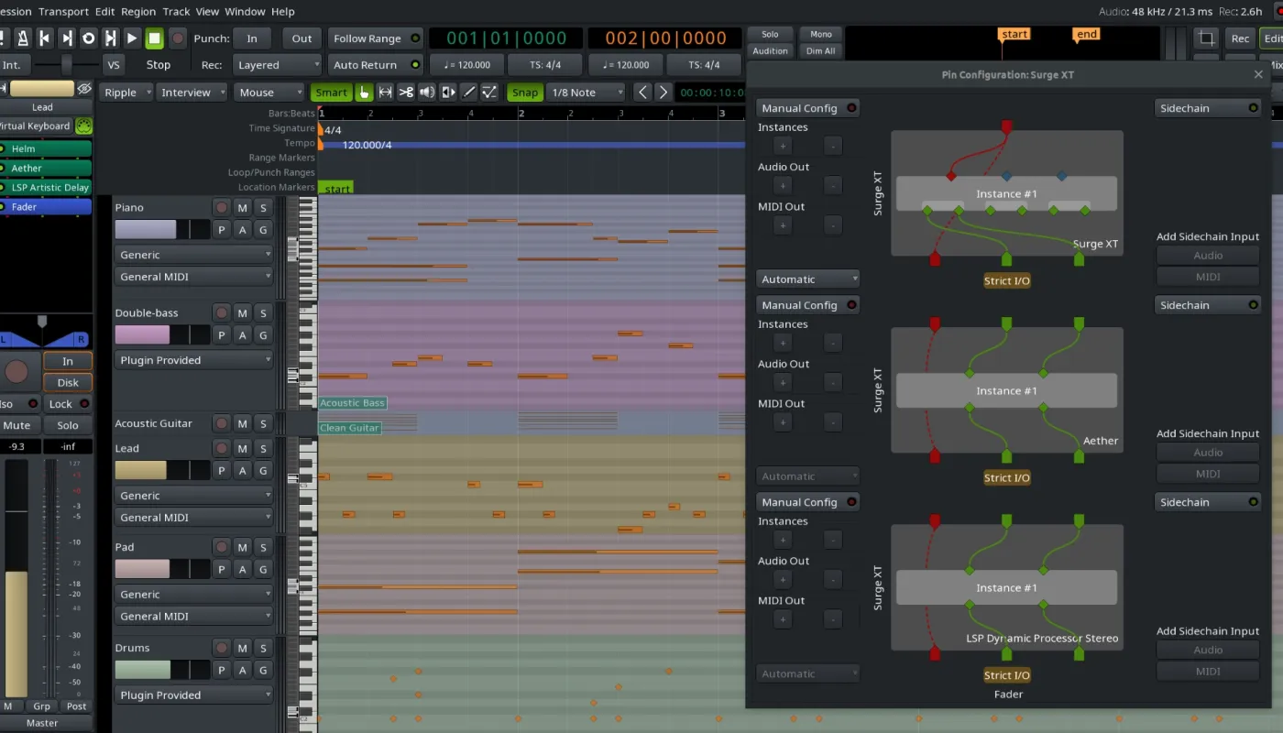The image size is (1283, 733).
Task: Open the Interview dropdown
Action: [192, 93]
